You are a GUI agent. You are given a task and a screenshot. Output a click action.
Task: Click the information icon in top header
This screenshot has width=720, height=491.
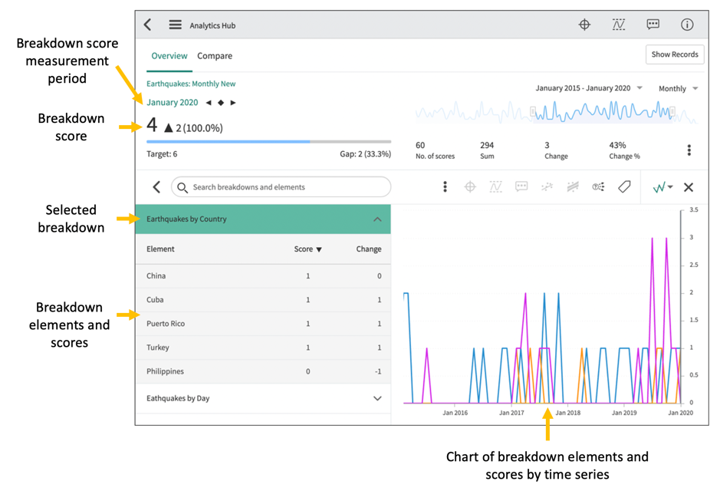pyautogui.click(x=687, y=25)
